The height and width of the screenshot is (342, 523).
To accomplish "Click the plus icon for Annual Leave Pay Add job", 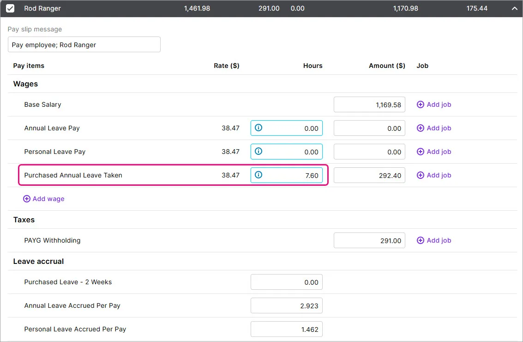I will 421,128.
